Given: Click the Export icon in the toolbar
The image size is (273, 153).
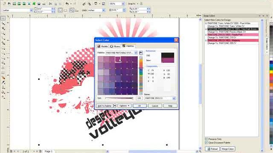Looking at the screenshot, I should point(89,4).
